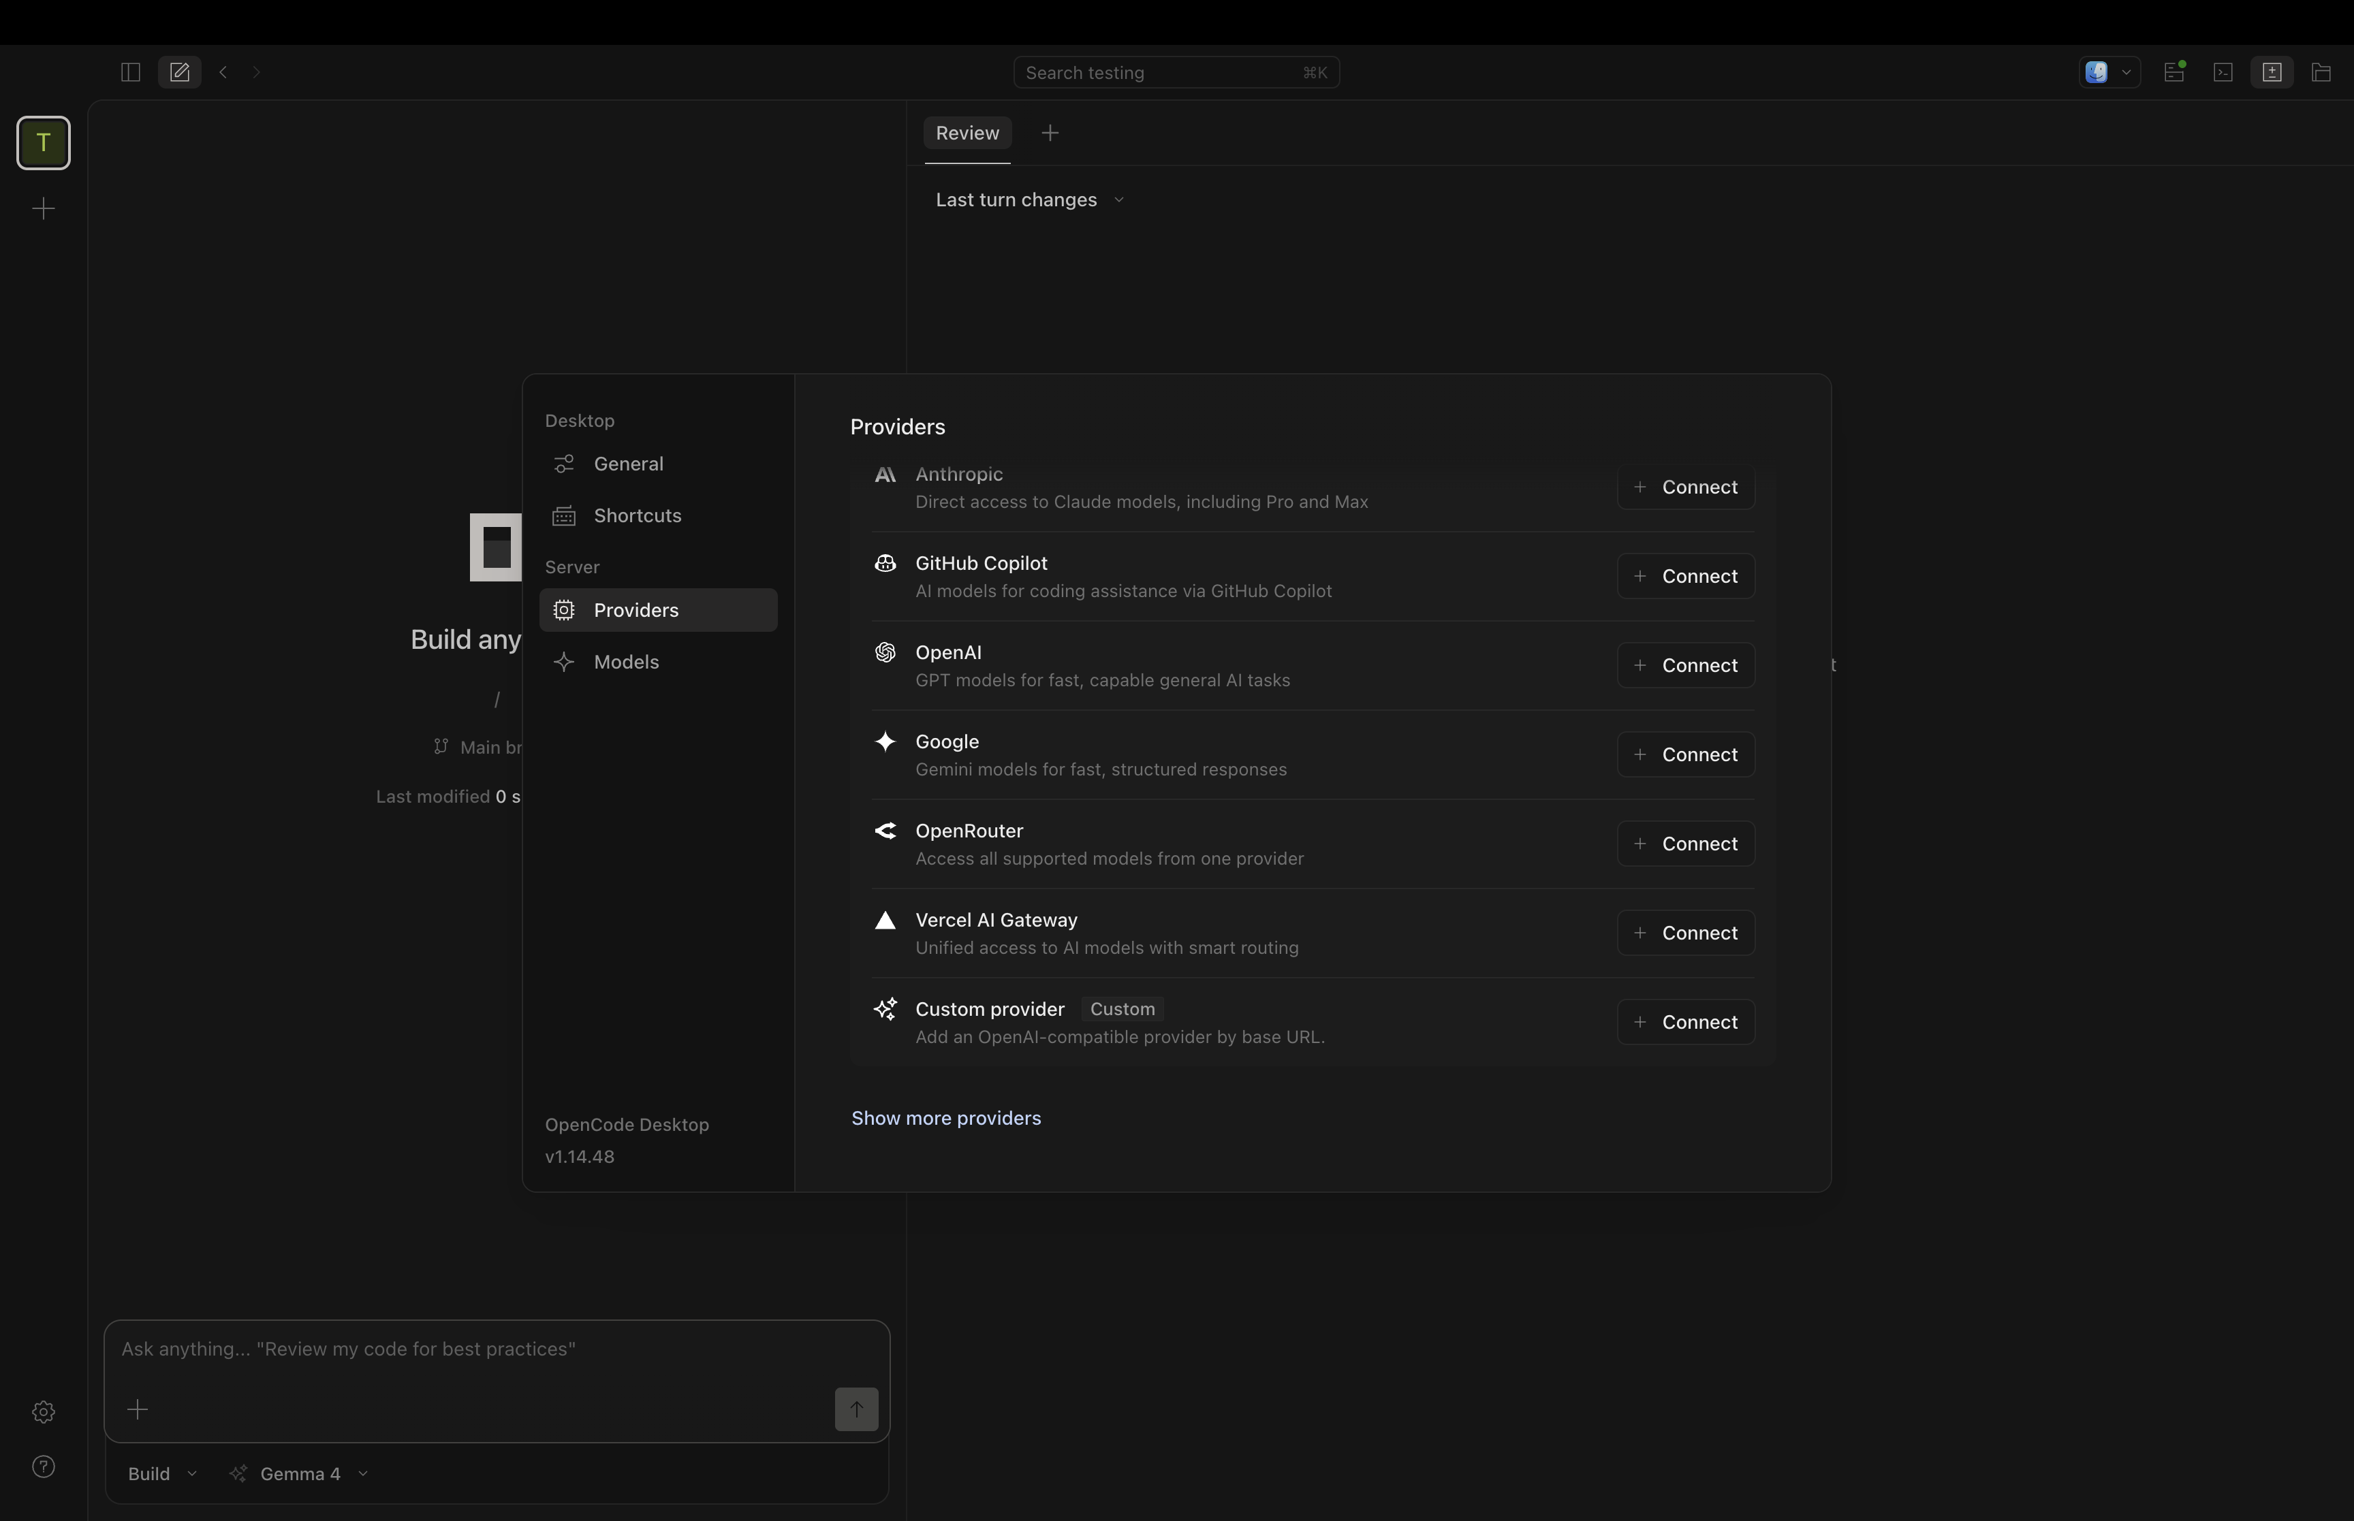
Task: Select Providers settings section
Action: [x=658, y=611]
